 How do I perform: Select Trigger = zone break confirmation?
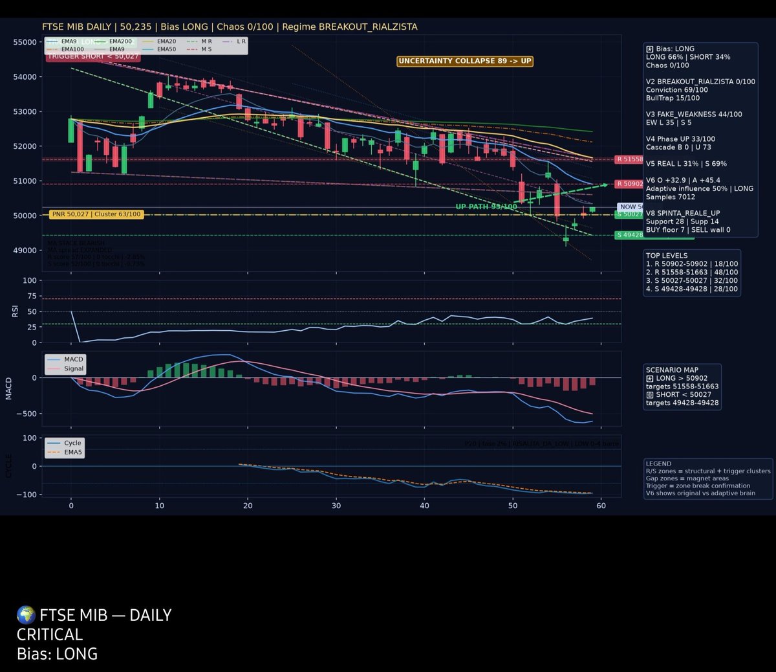coord(698,486)
